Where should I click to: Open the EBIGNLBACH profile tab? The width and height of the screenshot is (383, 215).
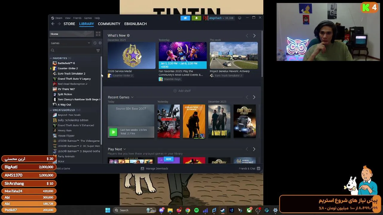point(135,24)
